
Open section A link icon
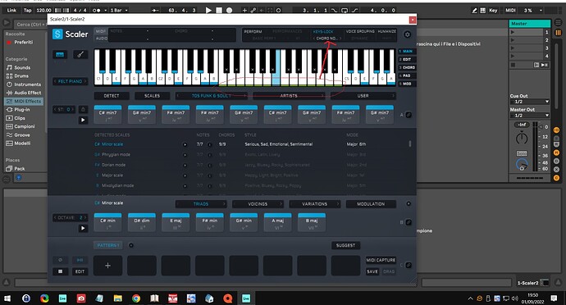(x=409, y=115)
